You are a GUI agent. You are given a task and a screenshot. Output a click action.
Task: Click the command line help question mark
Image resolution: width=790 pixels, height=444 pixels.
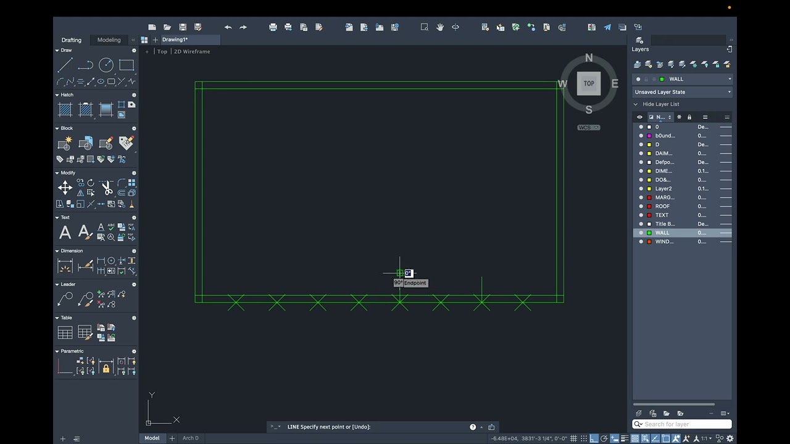click(473, 427)
